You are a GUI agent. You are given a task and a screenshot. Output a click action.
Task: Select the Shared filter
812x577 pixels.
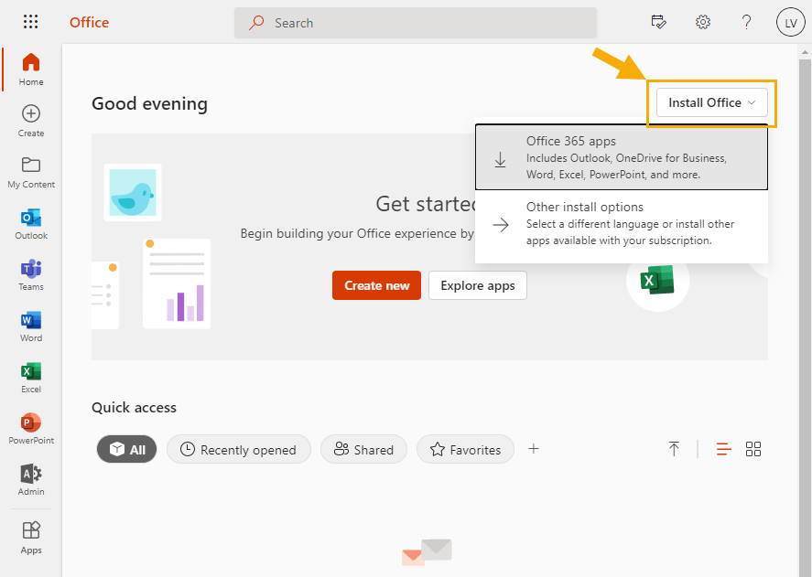363,449
